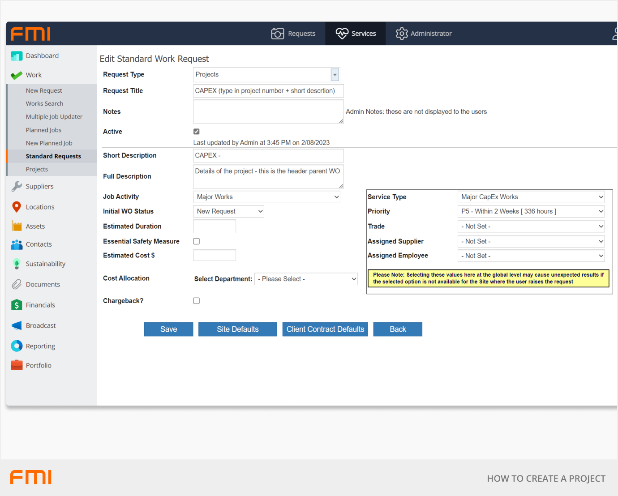
Task: Open the Request Type dropdown
Action: pos(335,75)
